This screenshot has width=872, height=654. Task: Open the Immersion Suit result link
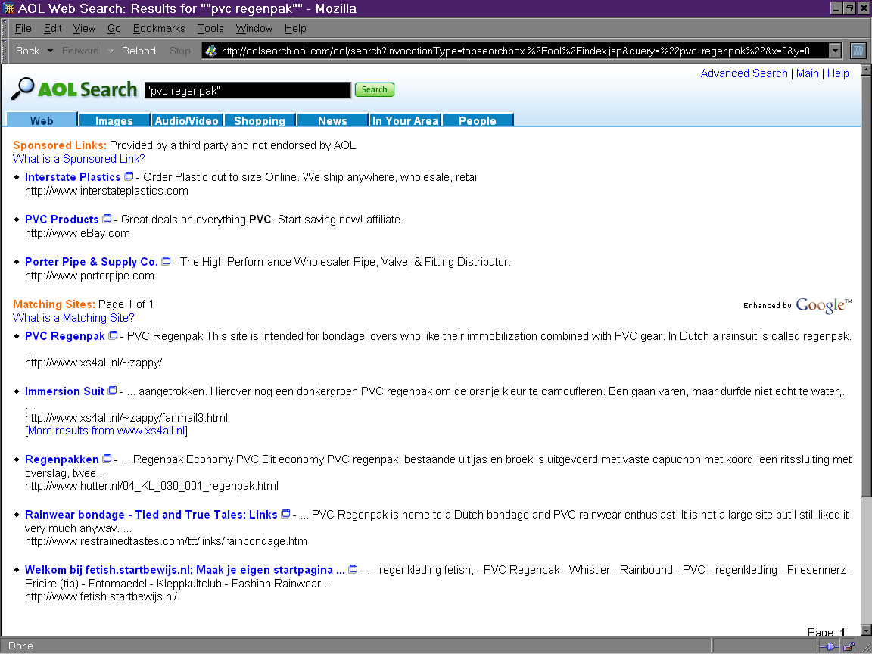64,391
